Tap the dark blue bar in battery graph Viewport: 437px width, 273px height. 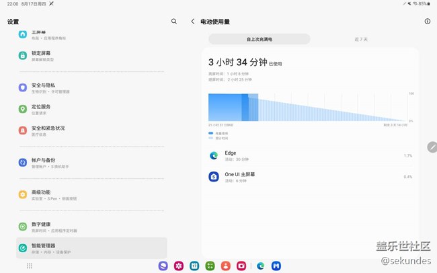click(245, 108)
